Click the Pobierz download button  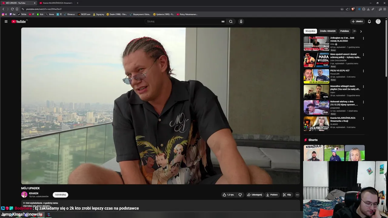click(272, 195)
